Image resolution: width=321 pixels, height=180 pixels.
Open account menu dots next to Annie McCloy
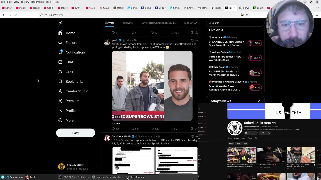tap(96, 167)
